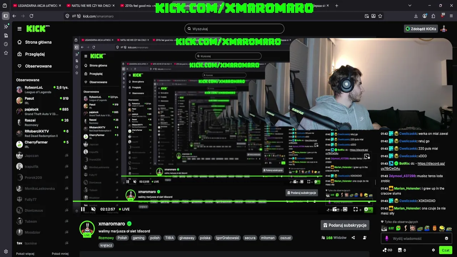Open Strona główna in sidebar
The image size is (457, 257).
point(35,42)
